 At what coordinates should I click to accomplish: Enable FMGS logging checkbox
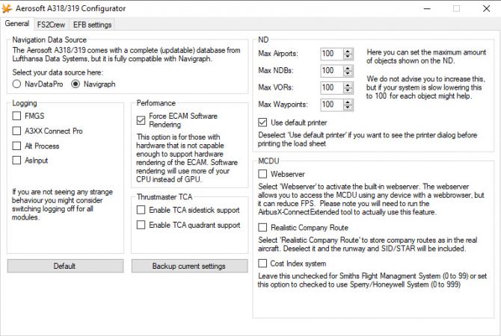pos(16,116)
